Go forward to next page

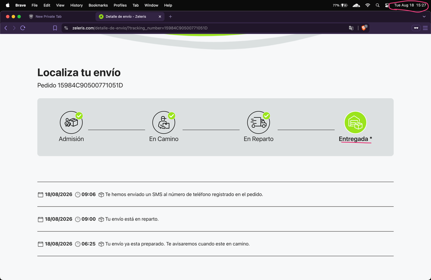(x=14, y=28)
